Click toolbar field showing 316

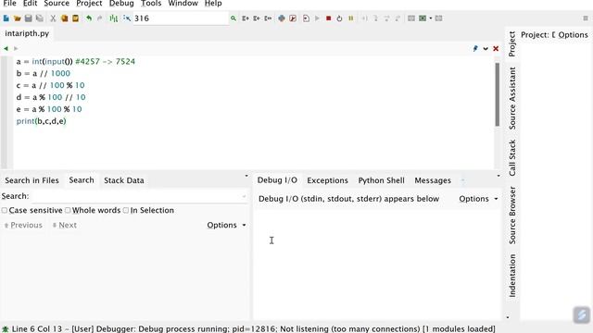(x=181, y=18)
